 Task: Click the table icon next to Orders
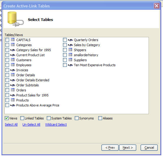tap(13, 90)
